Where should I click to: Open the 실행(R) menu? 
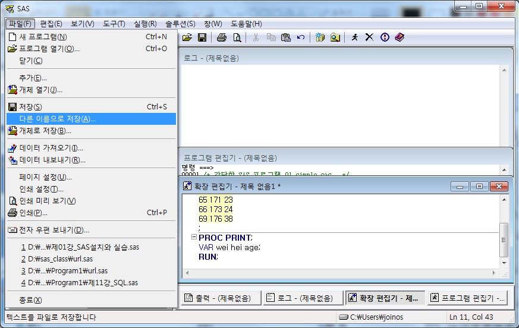(145, 24)
